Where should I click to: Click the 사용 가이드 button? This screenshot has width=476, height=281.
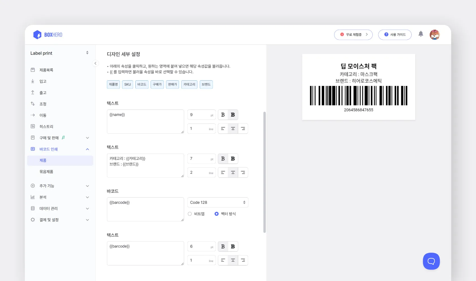(x=395, y=34)
